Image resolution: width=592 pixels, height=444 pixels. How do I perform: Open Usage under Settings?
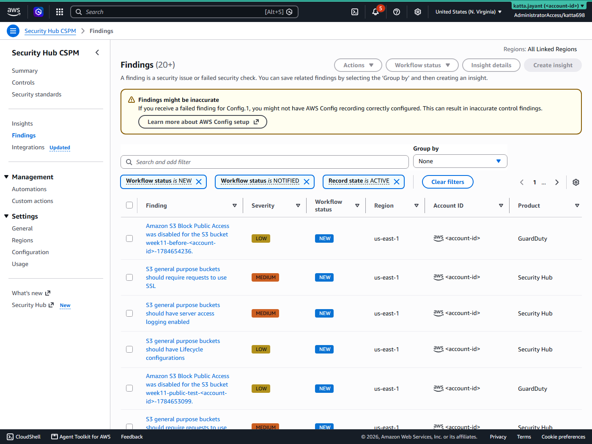click(x=20, y=264)
